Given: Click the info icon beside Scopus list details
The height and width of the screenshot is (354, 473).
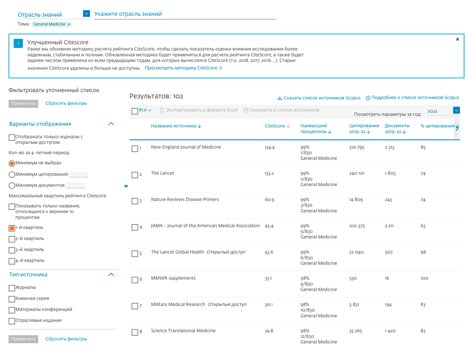Looking at the screenshot, I should 368,98.
